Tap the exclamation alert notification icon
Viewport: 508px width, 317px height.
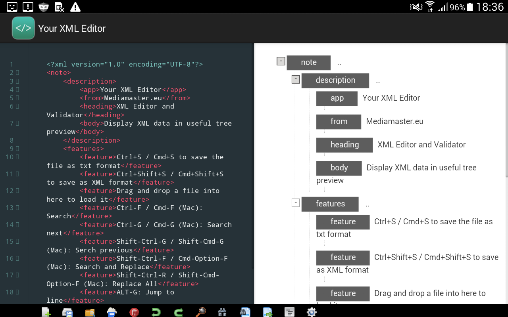point(28,6)
